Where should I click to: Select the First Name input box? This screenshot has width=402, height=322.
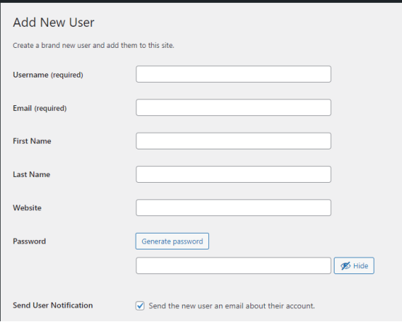(x=234, y=141)
